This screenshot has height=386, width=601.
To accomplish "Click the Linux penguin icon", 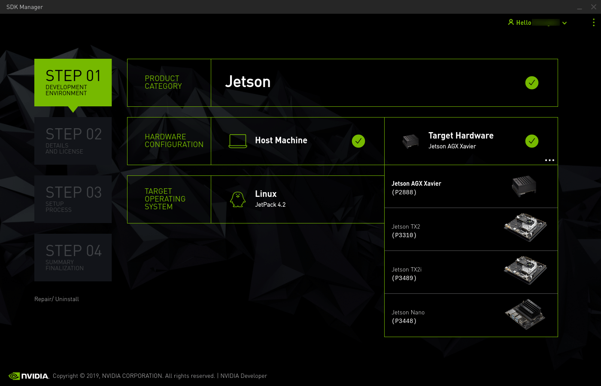I will 238,199.
